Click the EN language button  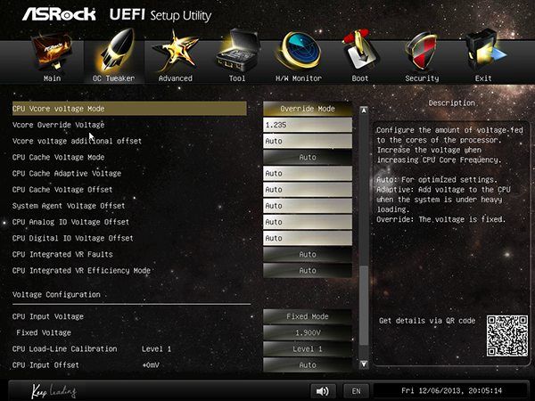click(x=356, y=391)
